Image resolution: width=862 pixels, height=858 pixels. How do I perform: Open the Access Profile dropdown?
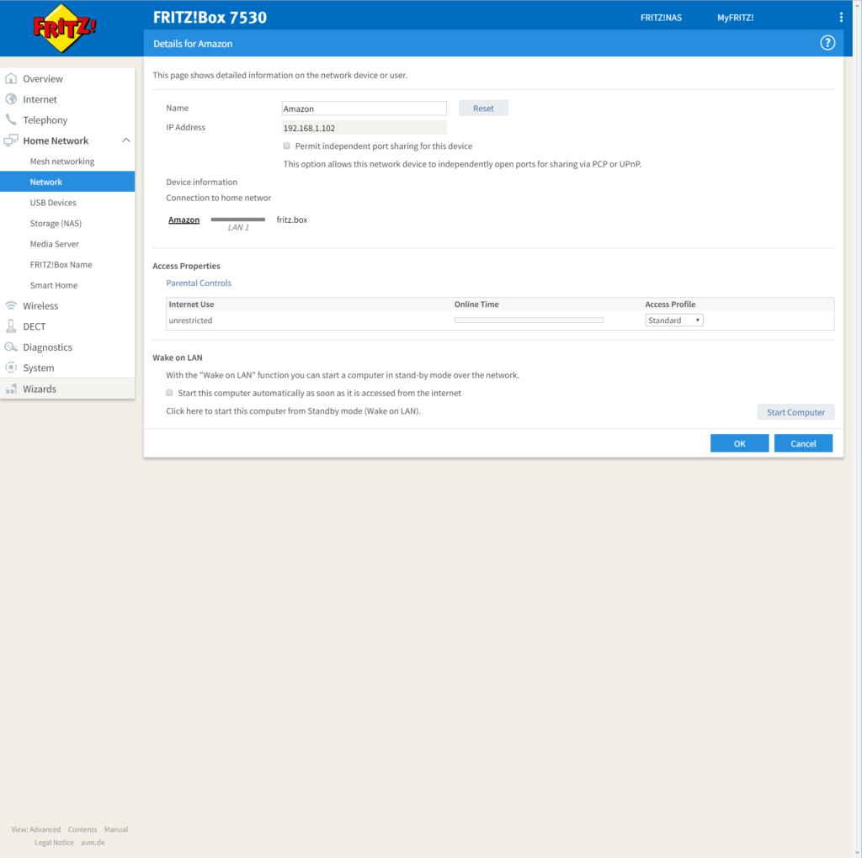pos(673,320)
